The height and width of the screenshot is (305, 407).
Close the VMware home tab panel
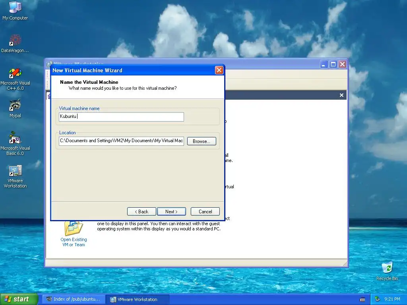click(341, 95)
